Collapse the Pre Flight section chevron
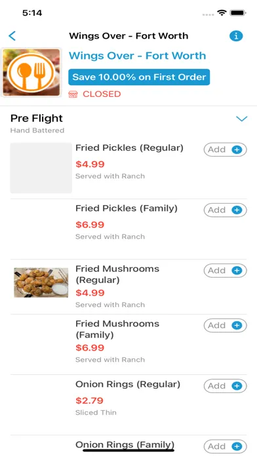 [x=241, y=119]
